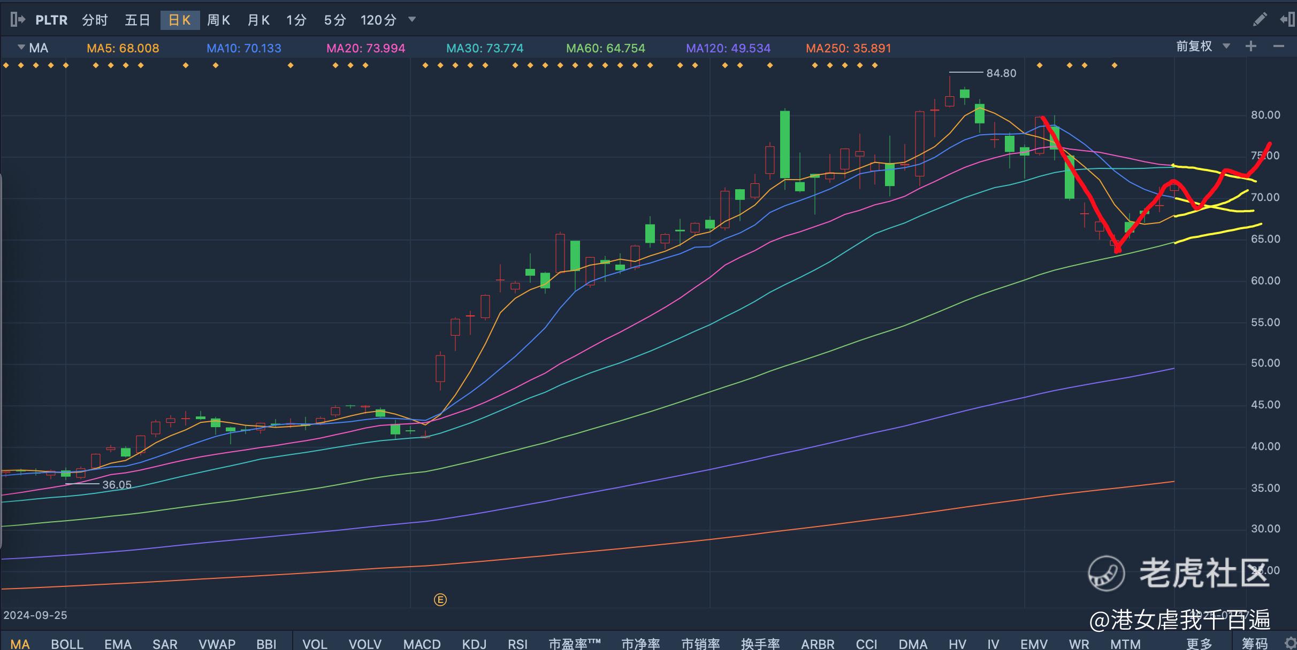Image resolution: width=1297 pixels, height=650 pixels.
Task: Open the pencil drawing tool
Action: 1260,20
